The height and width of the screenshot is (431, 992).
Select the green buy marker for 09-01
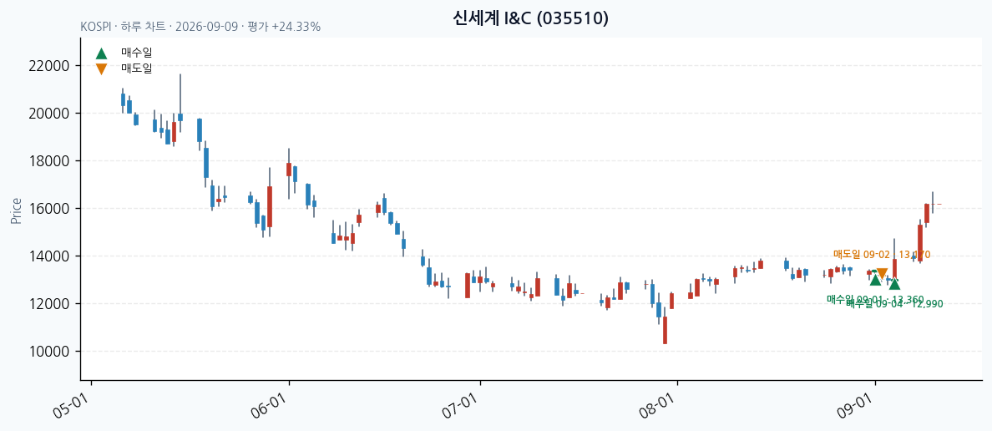coord(875,280)
